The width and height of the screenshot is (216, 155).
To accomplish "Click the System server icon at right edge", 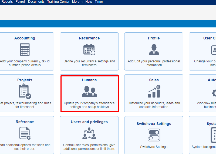I will click(x=213, y=135).
